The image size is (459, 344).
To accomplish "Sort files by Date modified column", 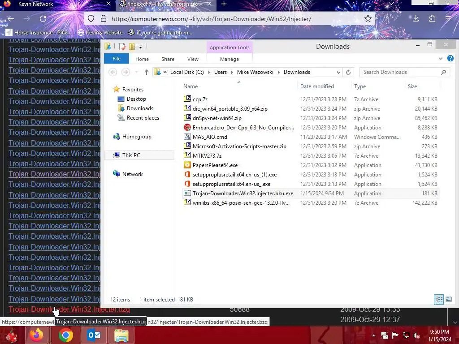I will tap(317, 86).
